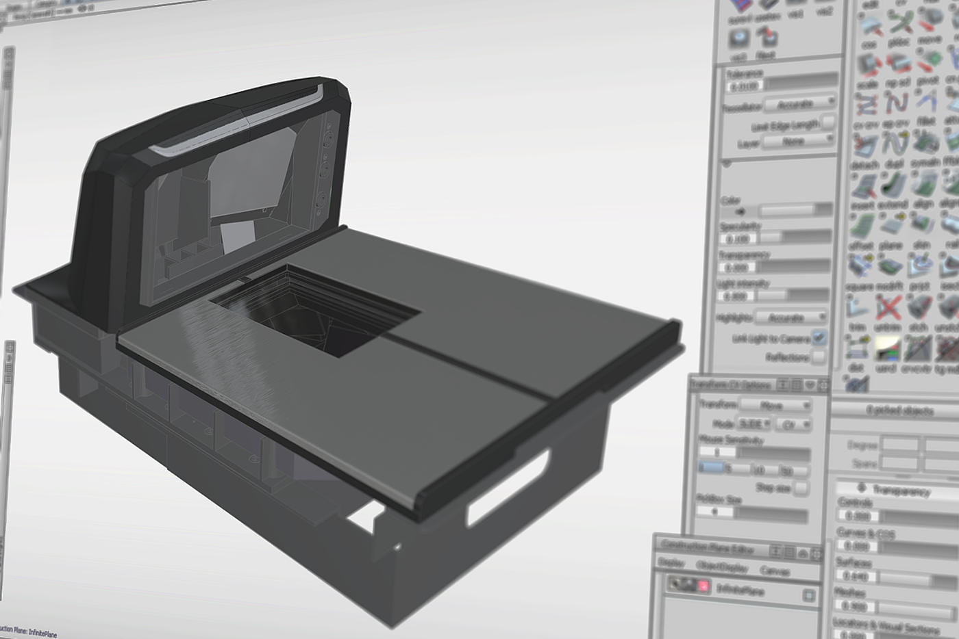This screenshot has width=959, height=639.
Task: Open Canvas menu in Construction Plane Editor
Action: tap(775, 570)
